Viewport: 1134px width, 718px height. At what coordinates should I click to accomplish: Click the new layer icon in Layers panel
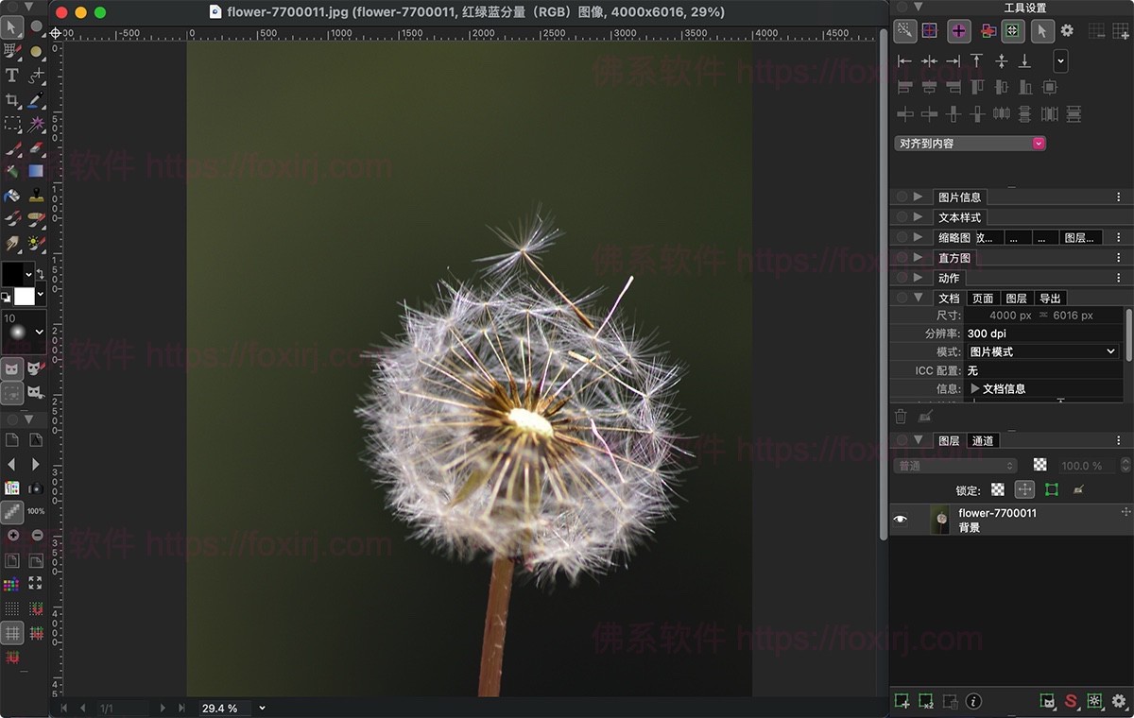coord(901,701)
